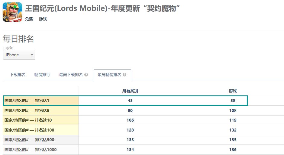Click help icon beside 最高下载排名 tab

[x=86, y=75]
